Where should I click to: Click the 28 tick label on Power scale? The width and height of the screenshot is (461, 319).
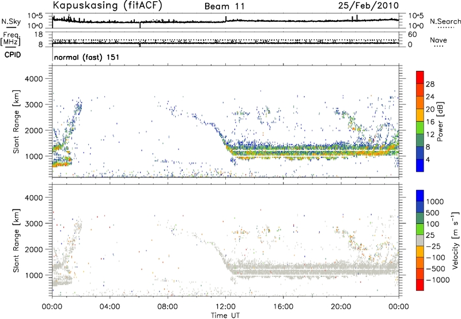(430, 84)
